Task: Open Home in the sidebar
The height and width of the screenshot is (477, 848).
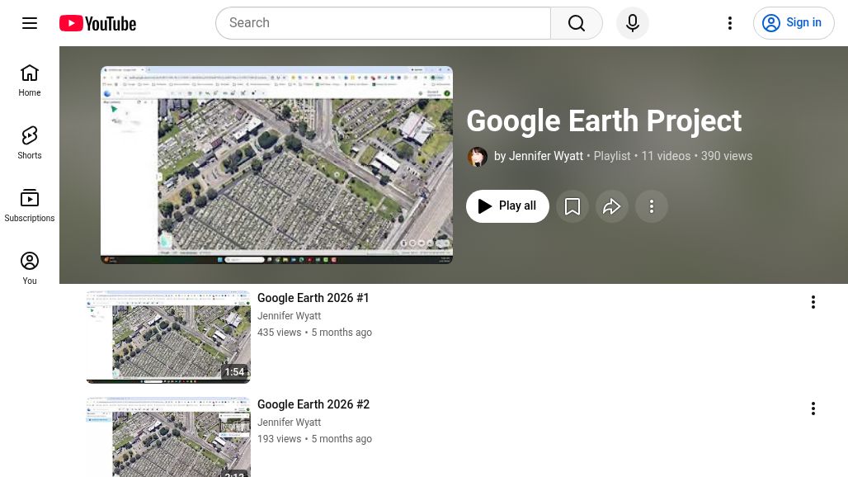Action: 30,80
